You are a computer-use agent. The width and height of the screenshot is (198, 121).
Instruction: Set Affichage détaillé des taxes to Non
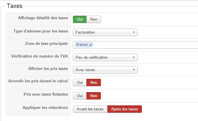click(x=94, y=19)
